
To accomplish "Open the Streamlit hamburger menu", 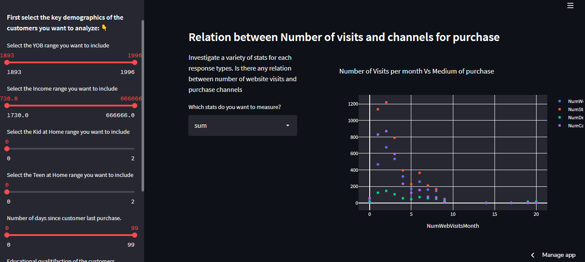I will (x=570, y=6).
